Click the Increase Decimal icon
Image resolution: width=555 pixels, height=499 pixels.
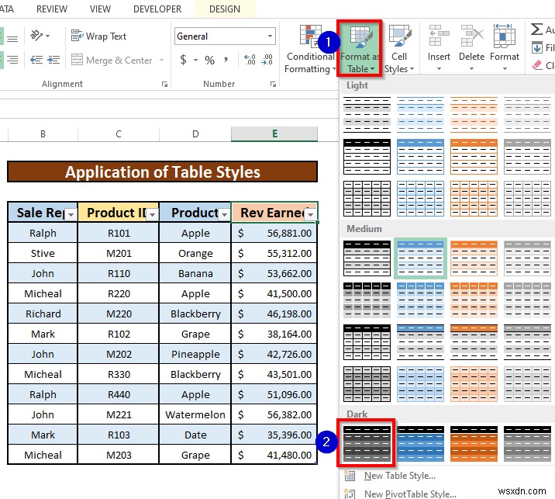250,60
